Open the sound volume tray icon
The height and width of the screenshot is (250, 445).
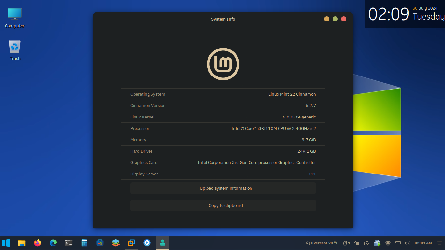408,243
